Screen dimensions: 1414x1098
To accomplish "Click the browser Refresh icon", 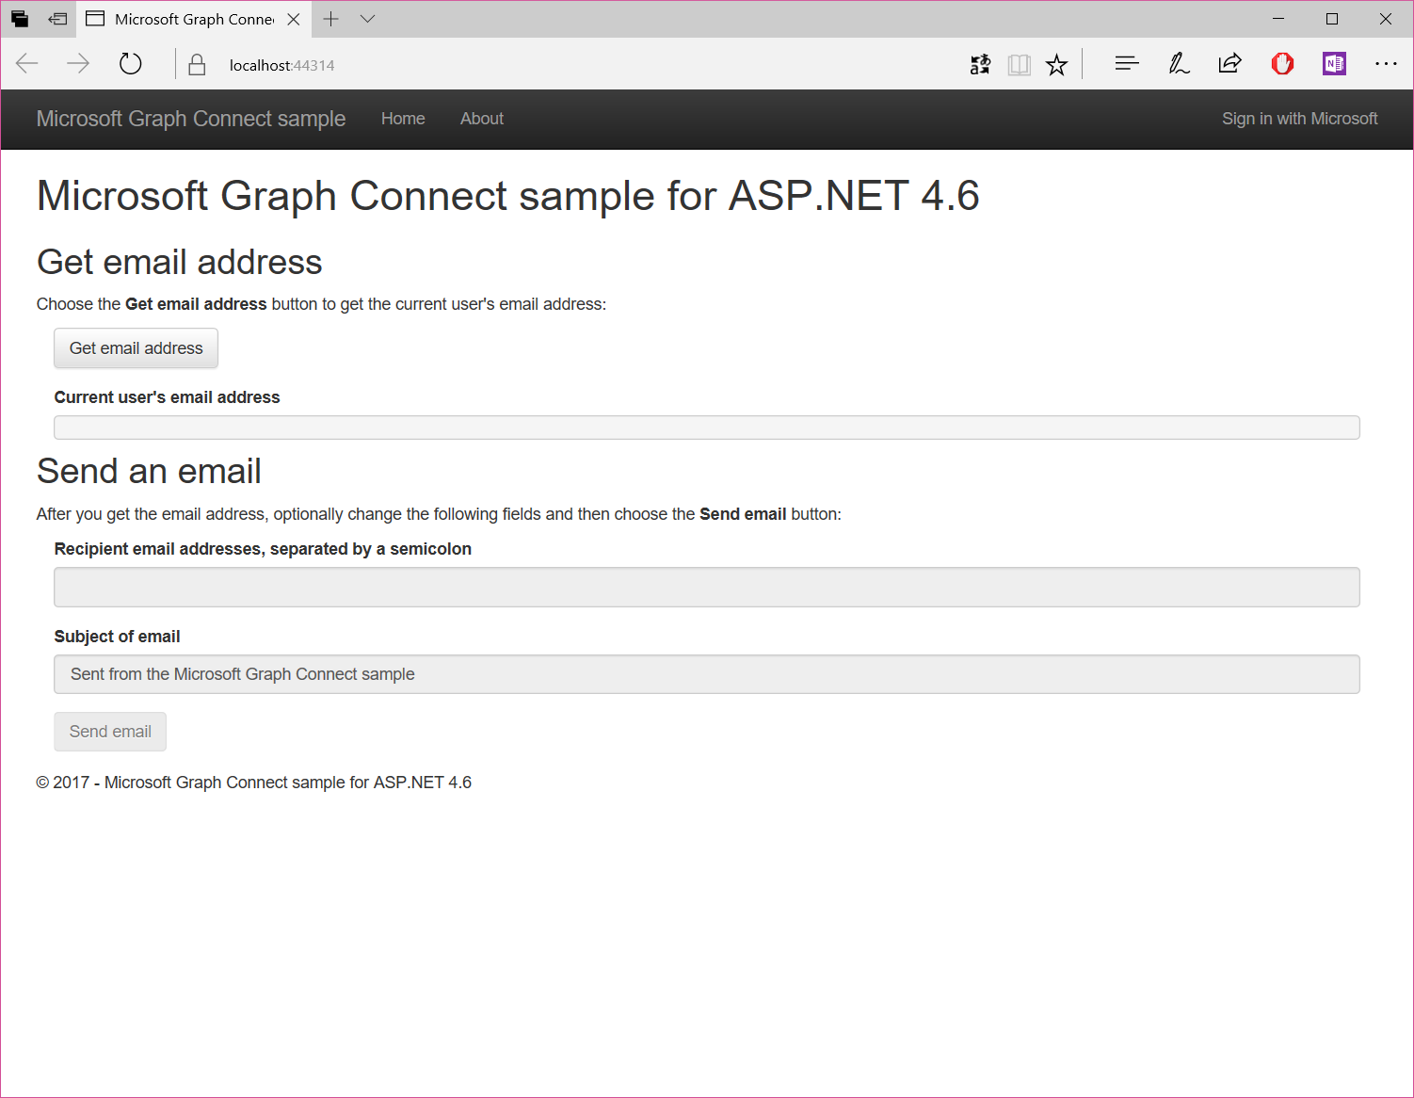I will (131, 64).
